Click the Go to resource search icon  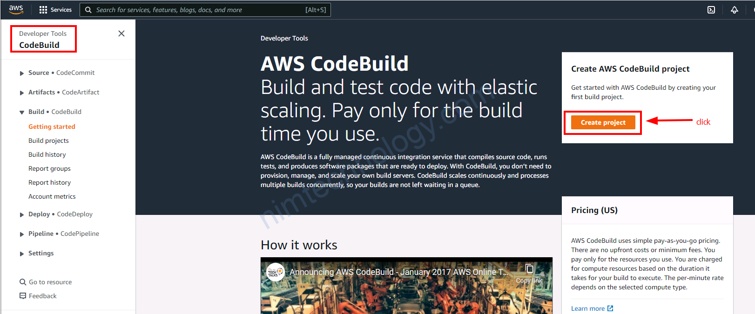23,282
